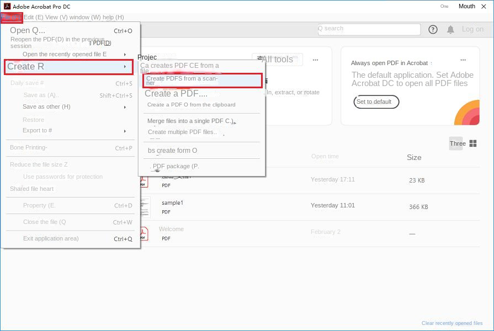
Task: Click the Adobe Acrobat logo in the title bar
Action: click(x=7, y=6)
